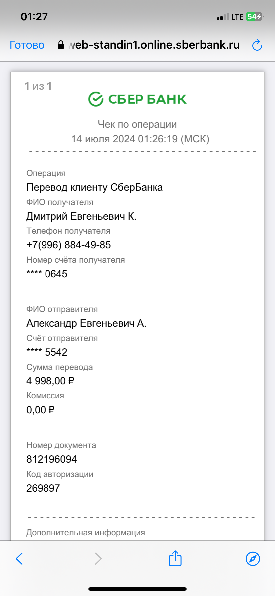The height and width of the screenshot is (596, 275).
Task: Tap the Sber Bank checkmark logo
Action: coord(96,99)
